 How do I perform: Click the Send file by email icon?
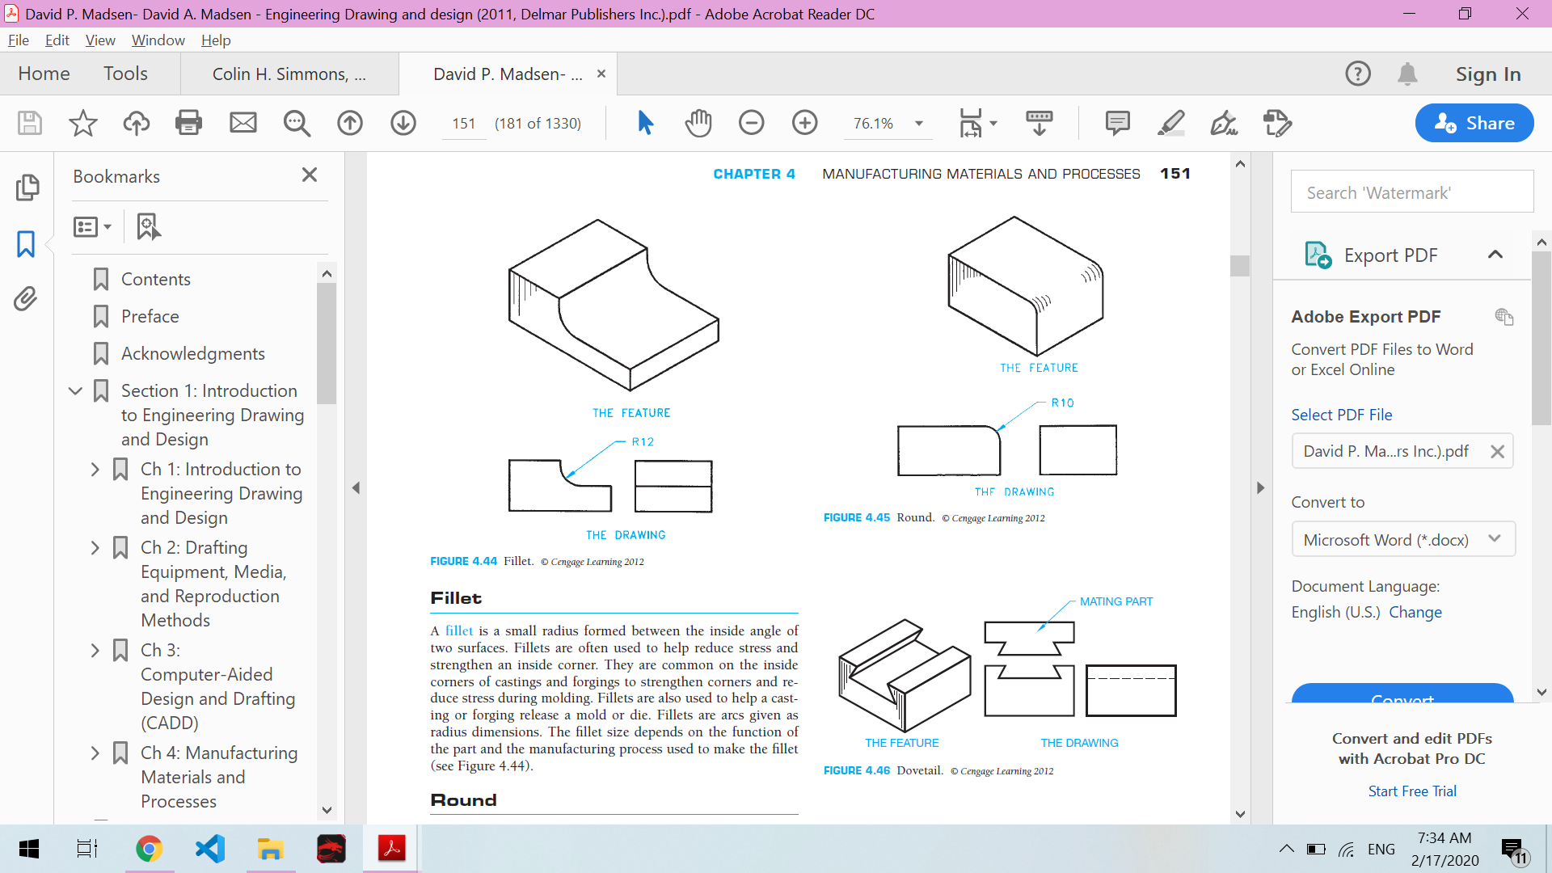[x=242, y=123]
